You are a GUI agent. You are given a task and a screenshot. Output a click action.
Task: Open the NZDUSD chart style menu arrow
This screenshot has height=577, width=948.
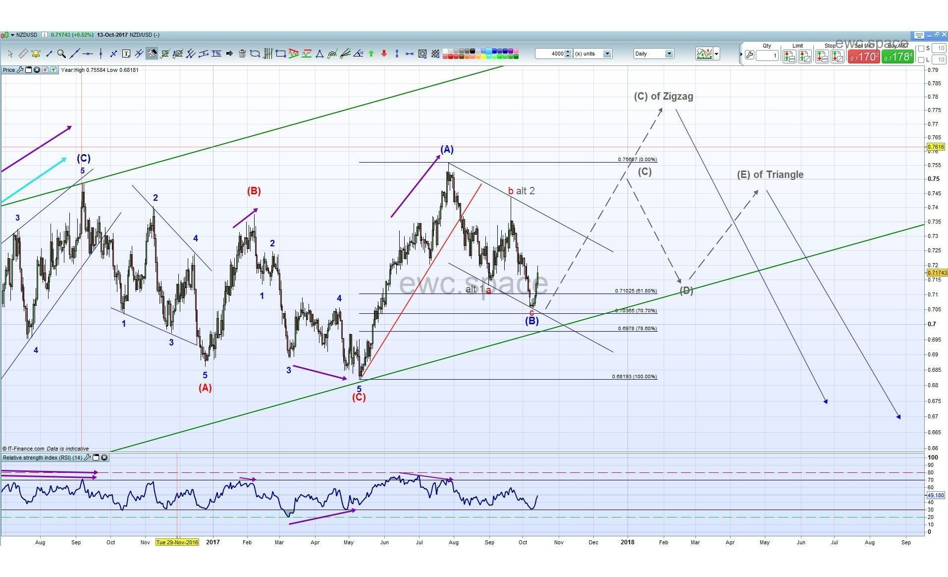(12, 35)
